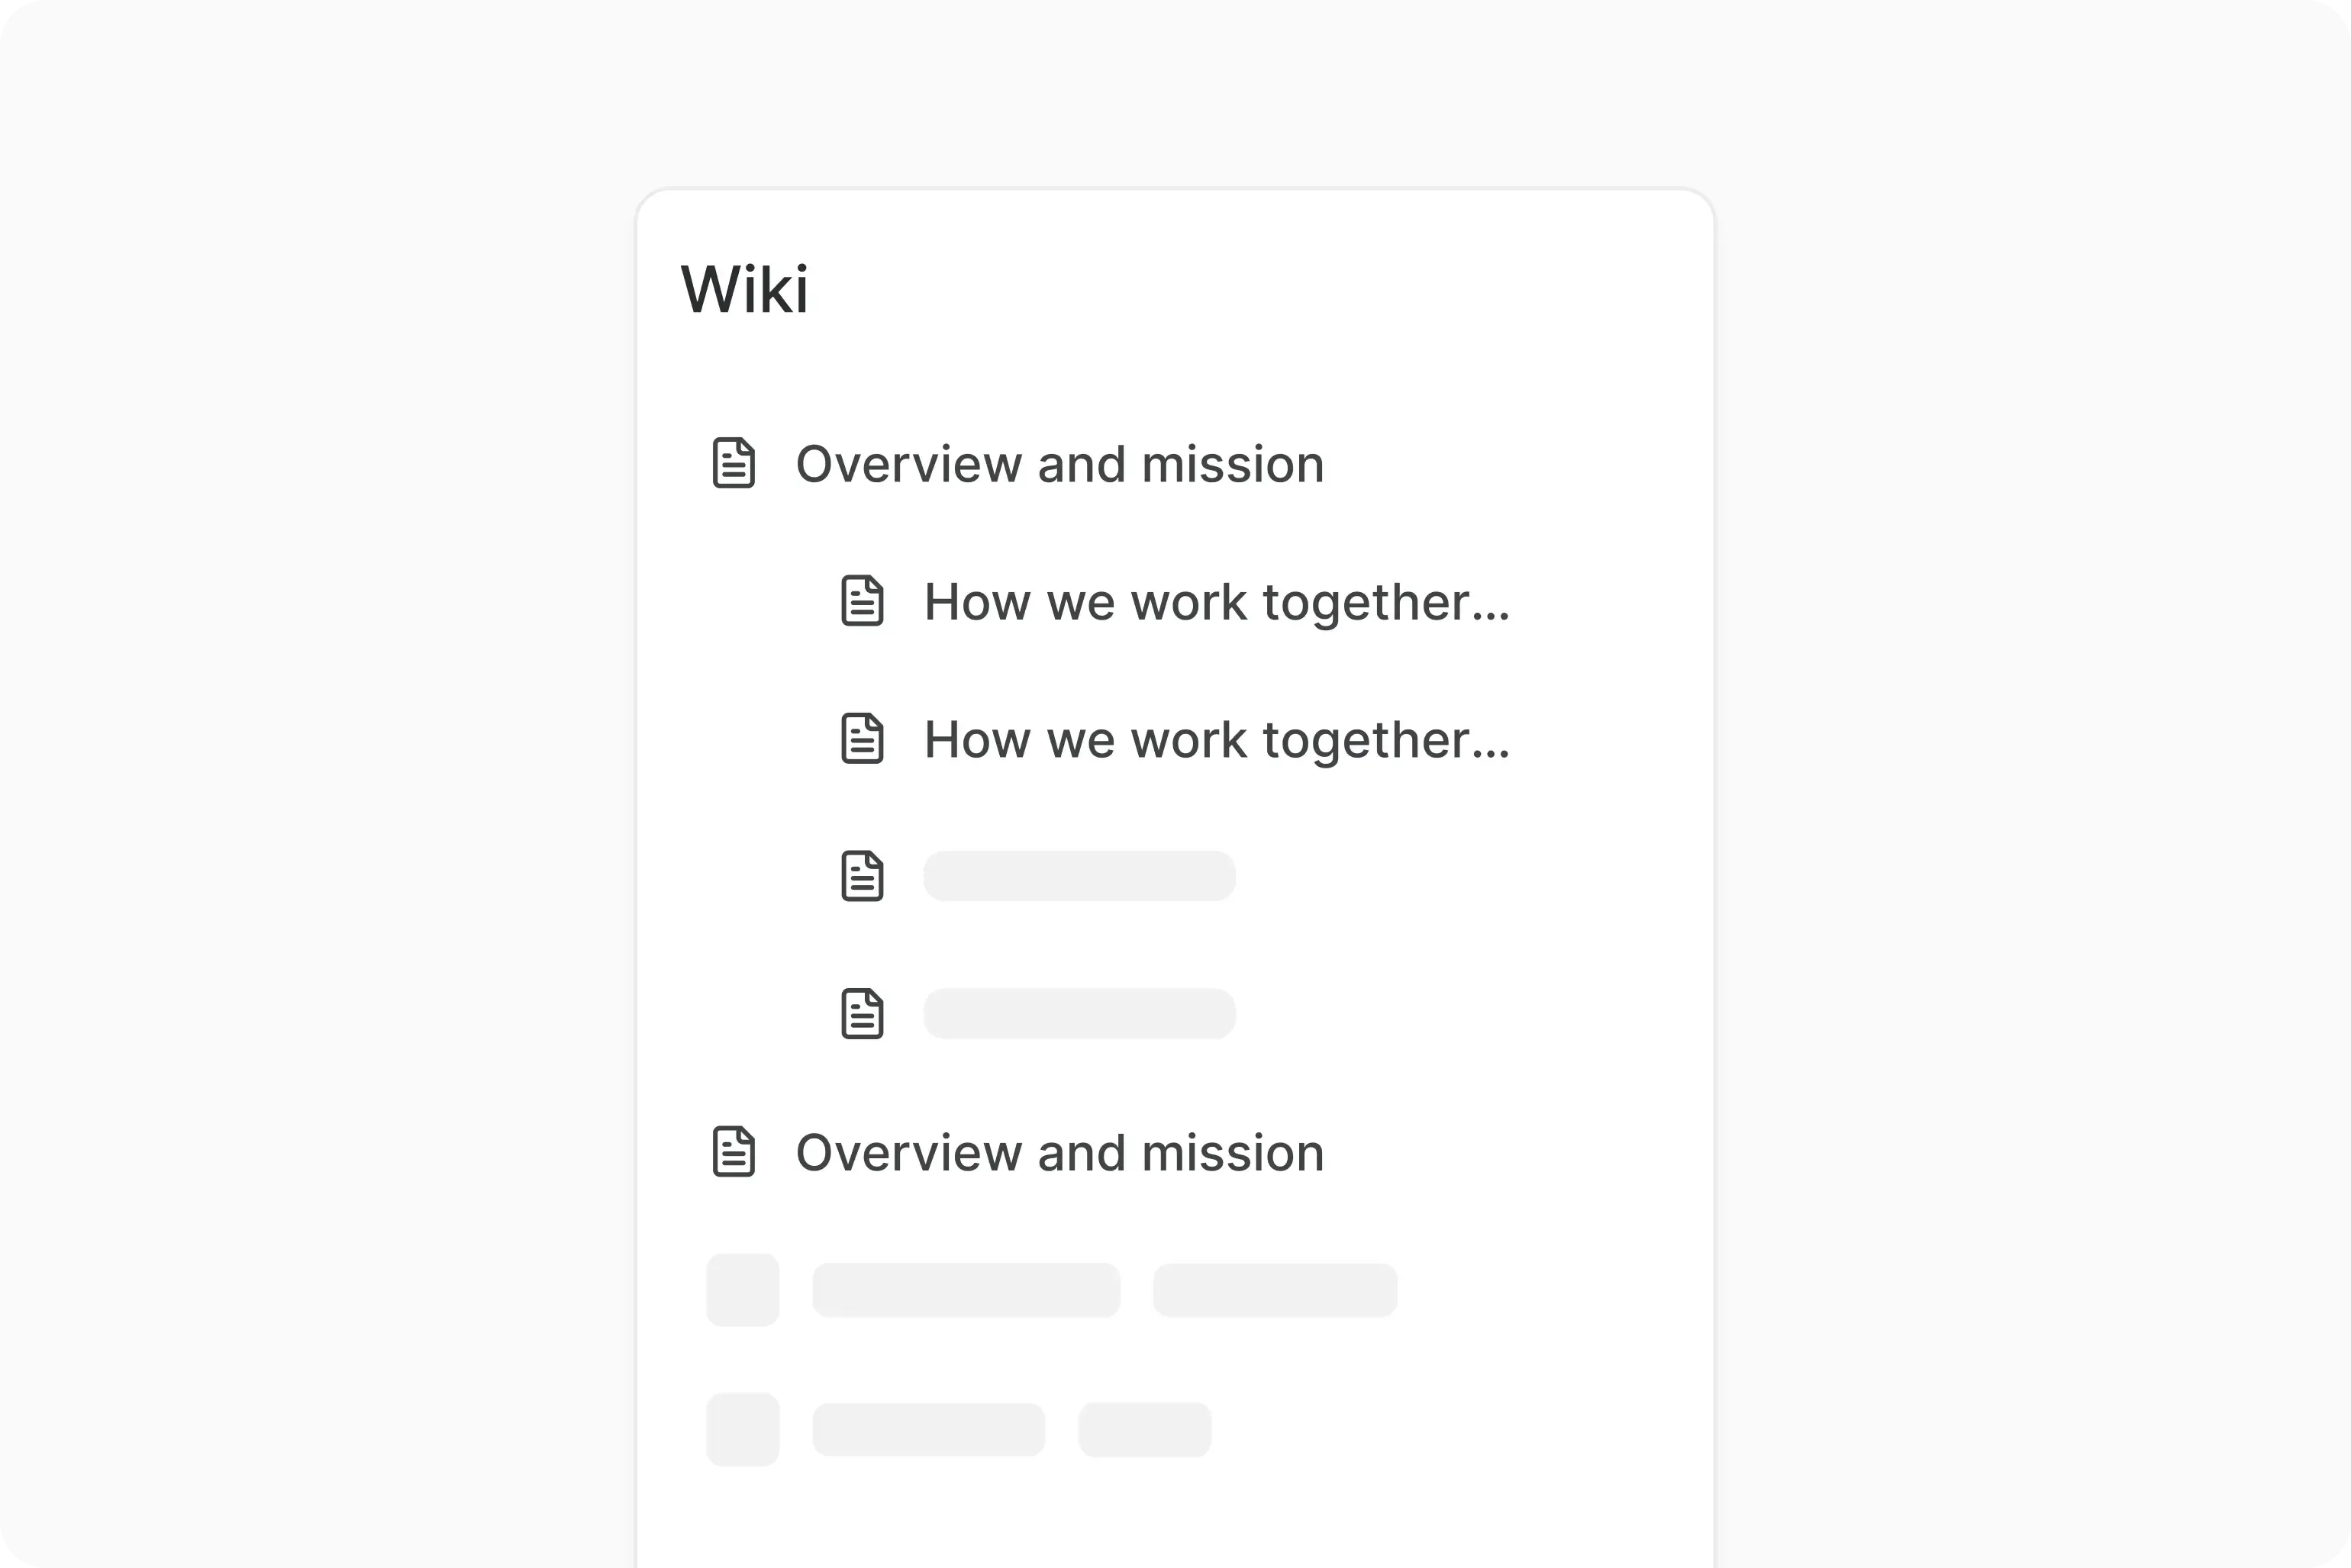2351x1568 pixels.
Task: Click the page icon next to the bottom Overview and mission
Action: [734, 1152]
